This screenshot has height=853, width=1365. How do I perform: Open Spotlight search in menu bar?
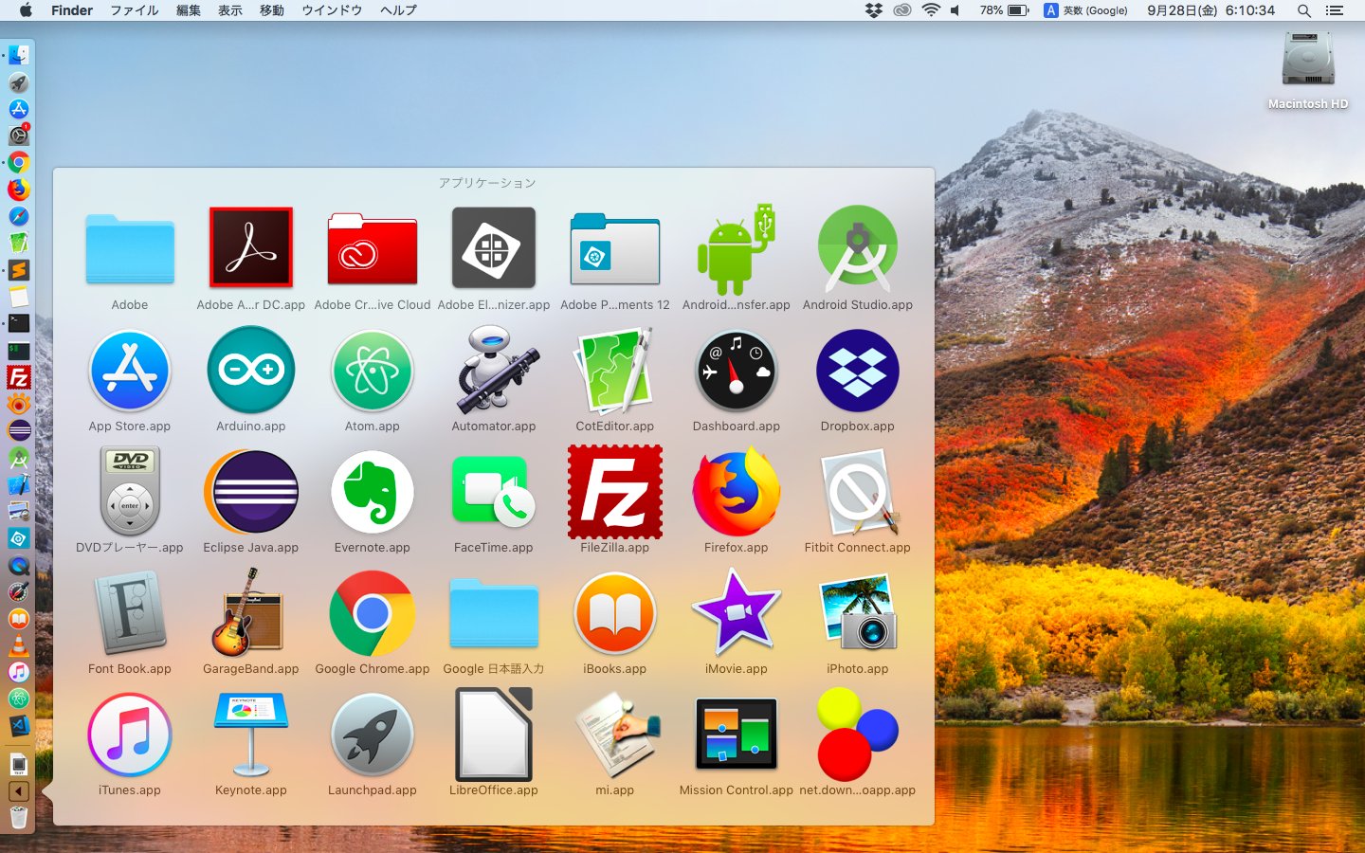pyautogui.click(x=1304, y=10)
